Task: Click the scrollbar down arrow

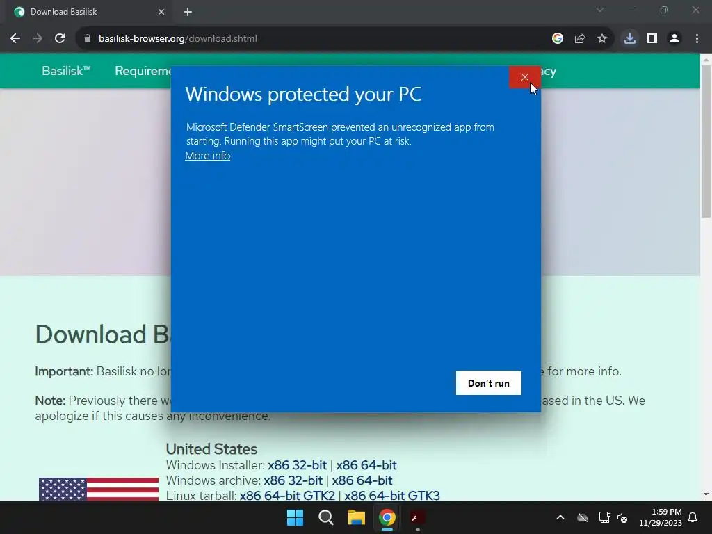Action: (706, 494)
